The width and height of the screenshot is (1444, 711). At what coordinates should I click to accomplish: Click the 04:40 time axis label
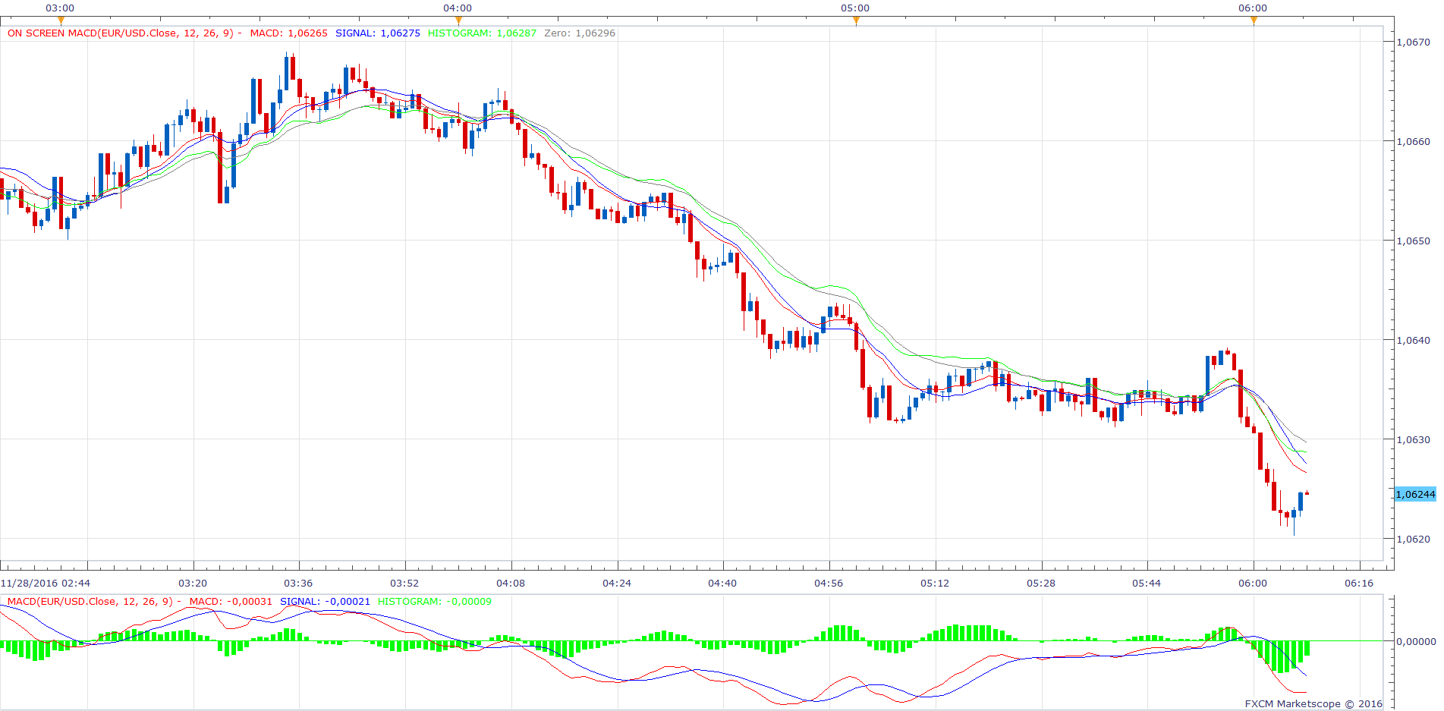coord(722,583)
